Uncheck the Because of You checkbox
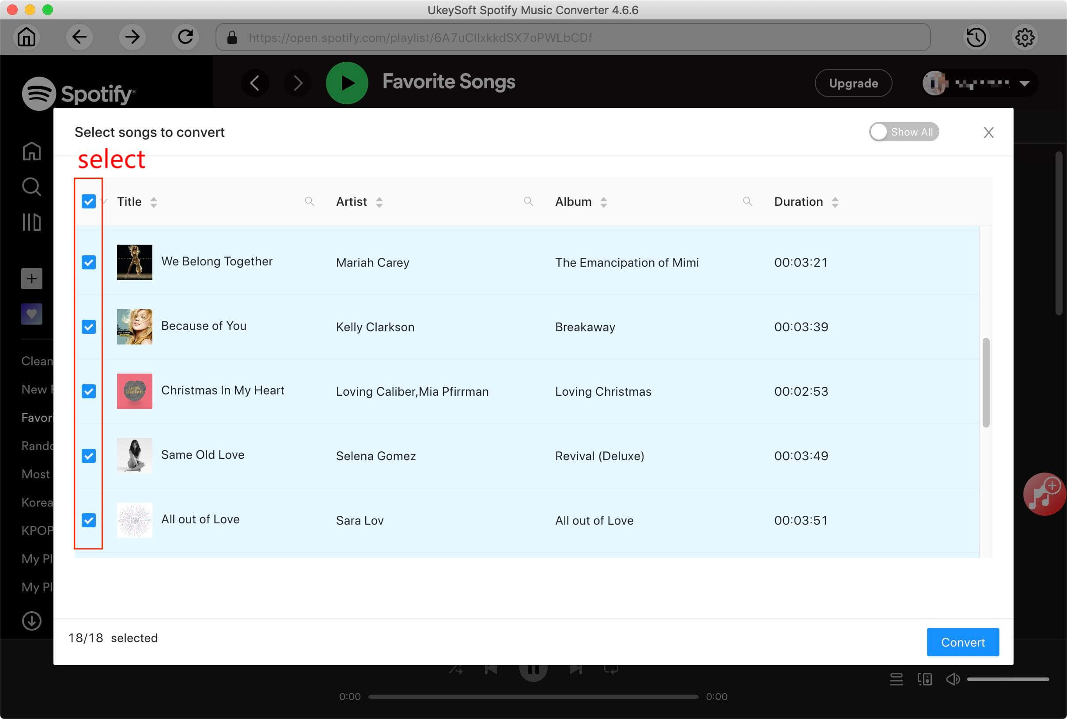The height and width of the screenshot is (719, 1067). click(88, 327)
